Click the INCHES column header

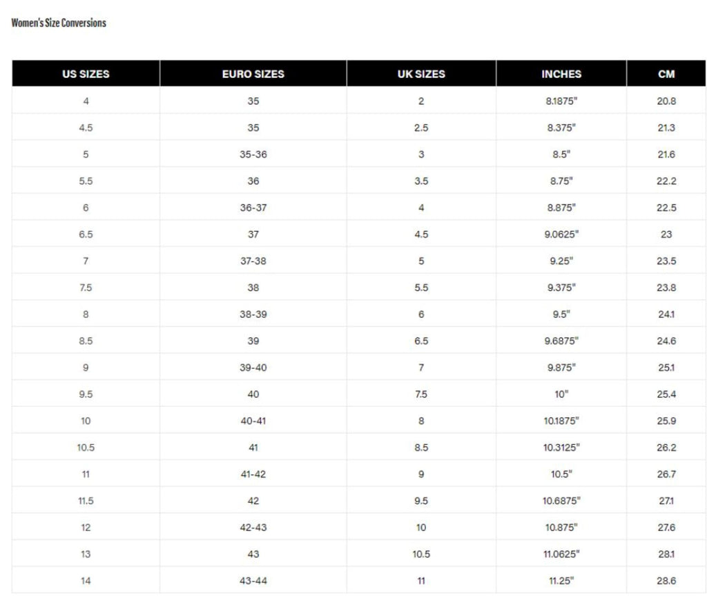tap(561, 74)
